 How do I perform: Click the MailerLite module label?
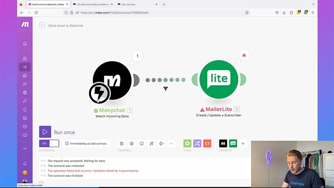(x=219, y=109)
